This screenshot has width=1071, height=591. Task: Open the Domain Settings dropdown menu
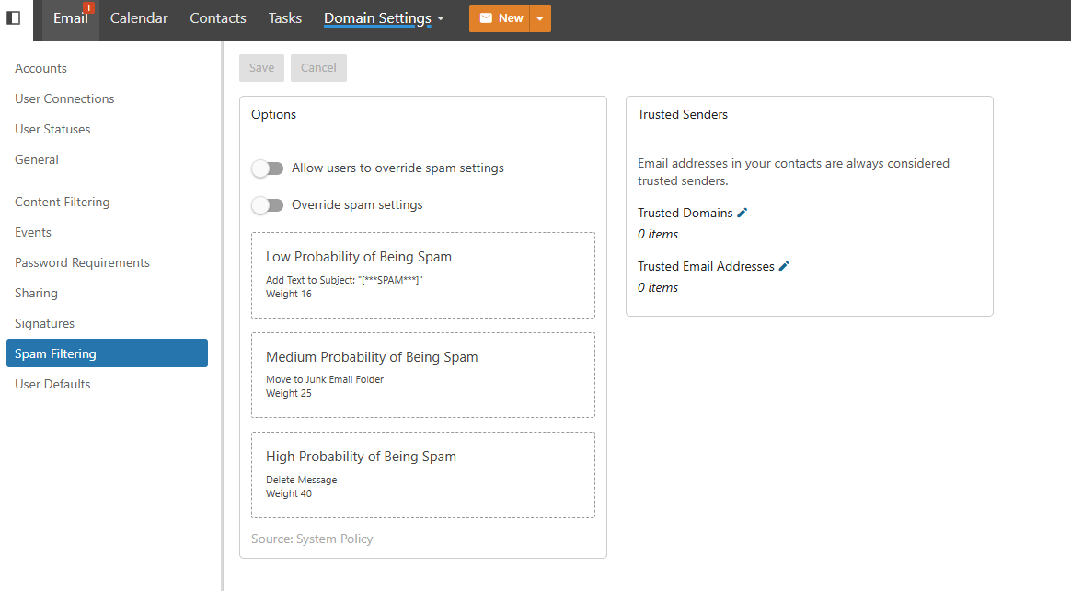click(384, 18)
